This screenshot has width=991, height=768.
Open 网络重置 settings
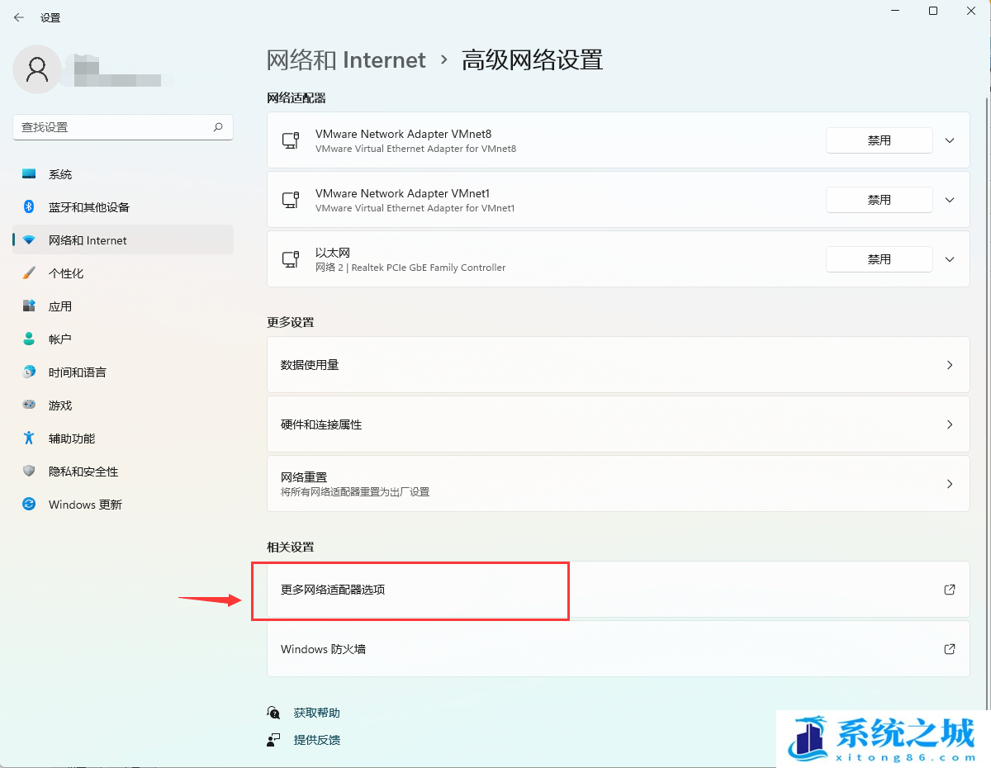(618, 483)
